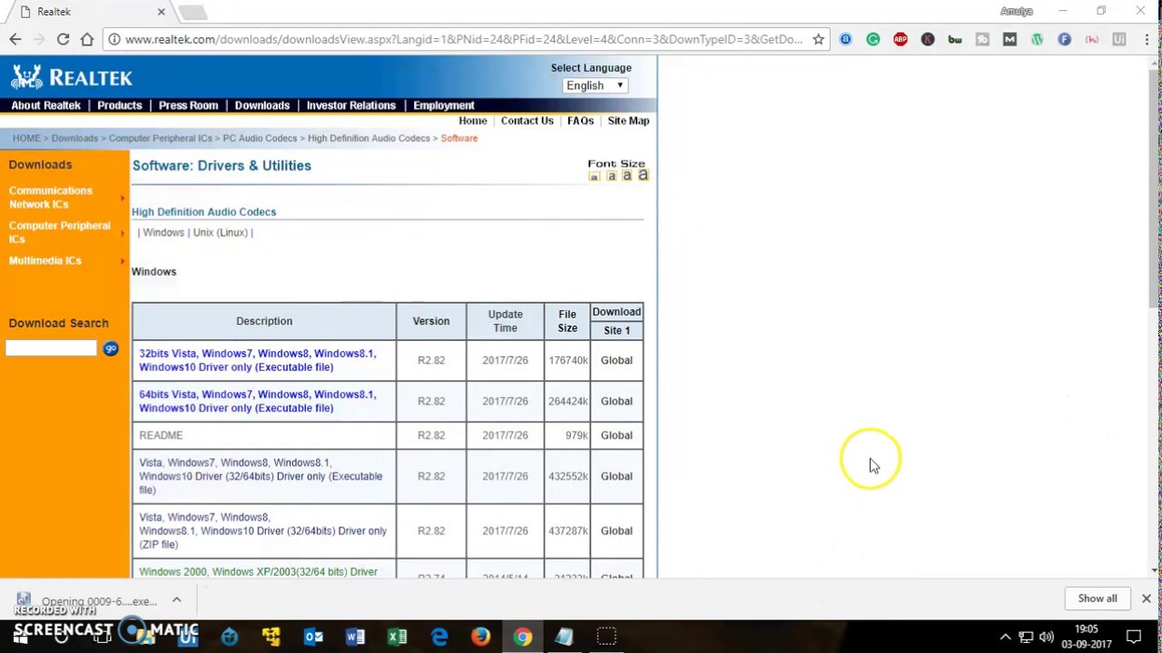Open the FAQs link
This screenshot has height=653, width=1162.
point(580,121)
